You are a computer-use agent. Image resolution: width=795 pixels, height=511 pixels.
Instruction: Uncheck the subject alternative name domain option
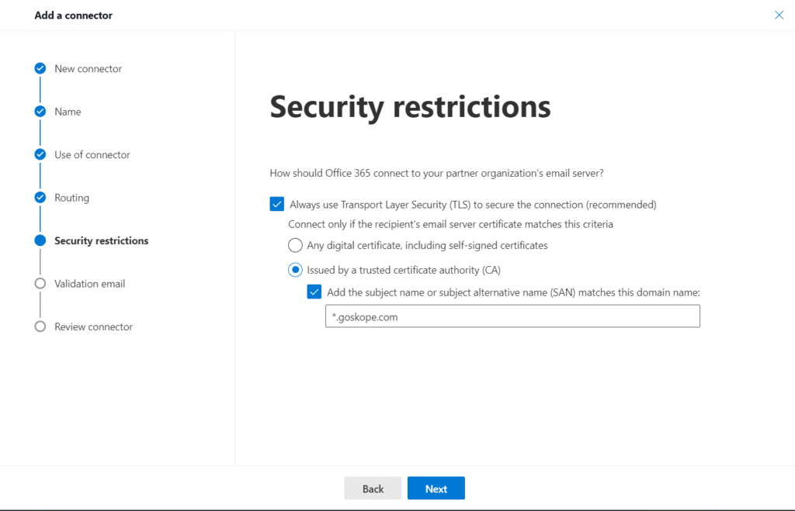[314, 292]
